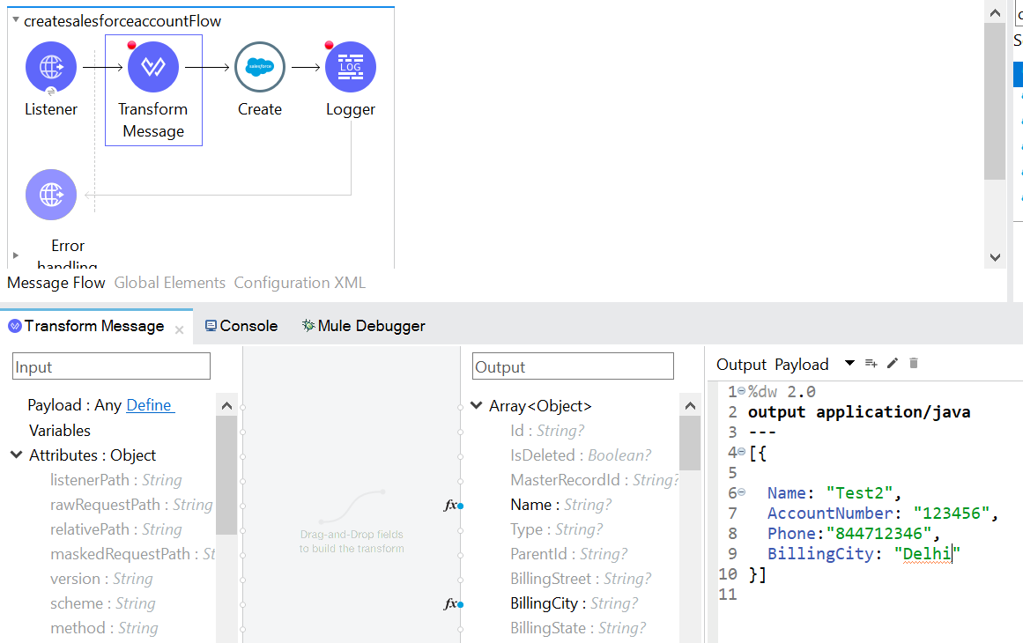The height and width of the screenshot is (643, 1023).
Task: Collapse the Attributes : Object node
Action: [17, 455]
